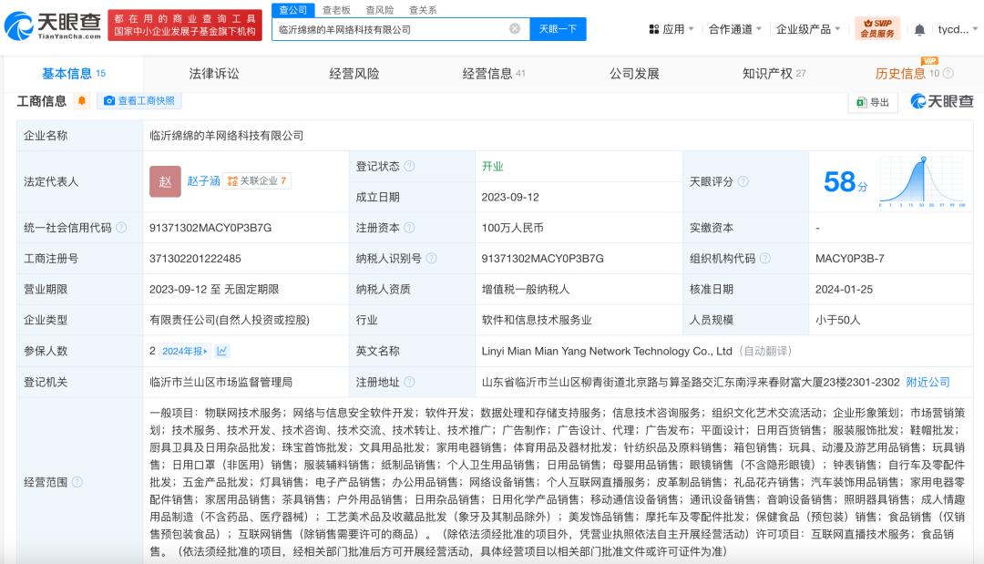Click the red 赵 avatar of the legal representative
This screenshot has height=564, width=984.
[165, 181]
